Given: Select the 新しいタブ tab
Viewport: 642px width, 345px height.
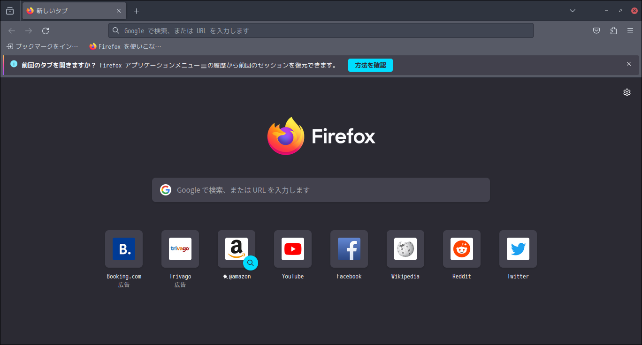Looking at the screenshot, I should (74, 11).
